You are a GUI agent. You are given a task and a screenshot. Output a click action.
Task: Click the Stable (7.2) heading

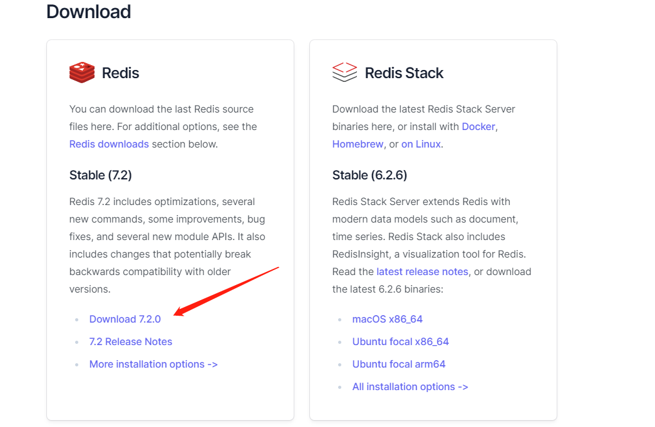point(101,175)
